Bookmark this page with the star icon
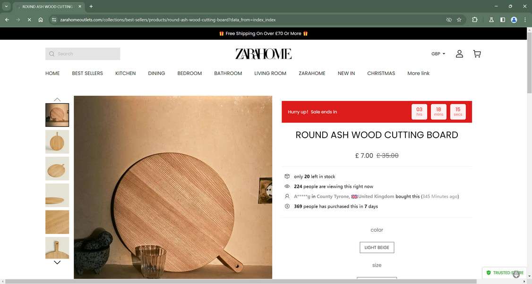 pyautogui.click(x=459, y=20)
